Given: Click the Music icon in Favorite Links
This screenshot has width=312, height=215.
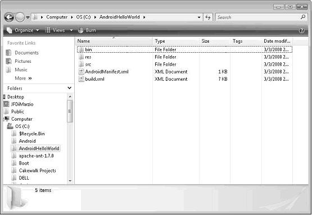Looking at the screenshot, I should pyautogui.click(x=8, y=70).
